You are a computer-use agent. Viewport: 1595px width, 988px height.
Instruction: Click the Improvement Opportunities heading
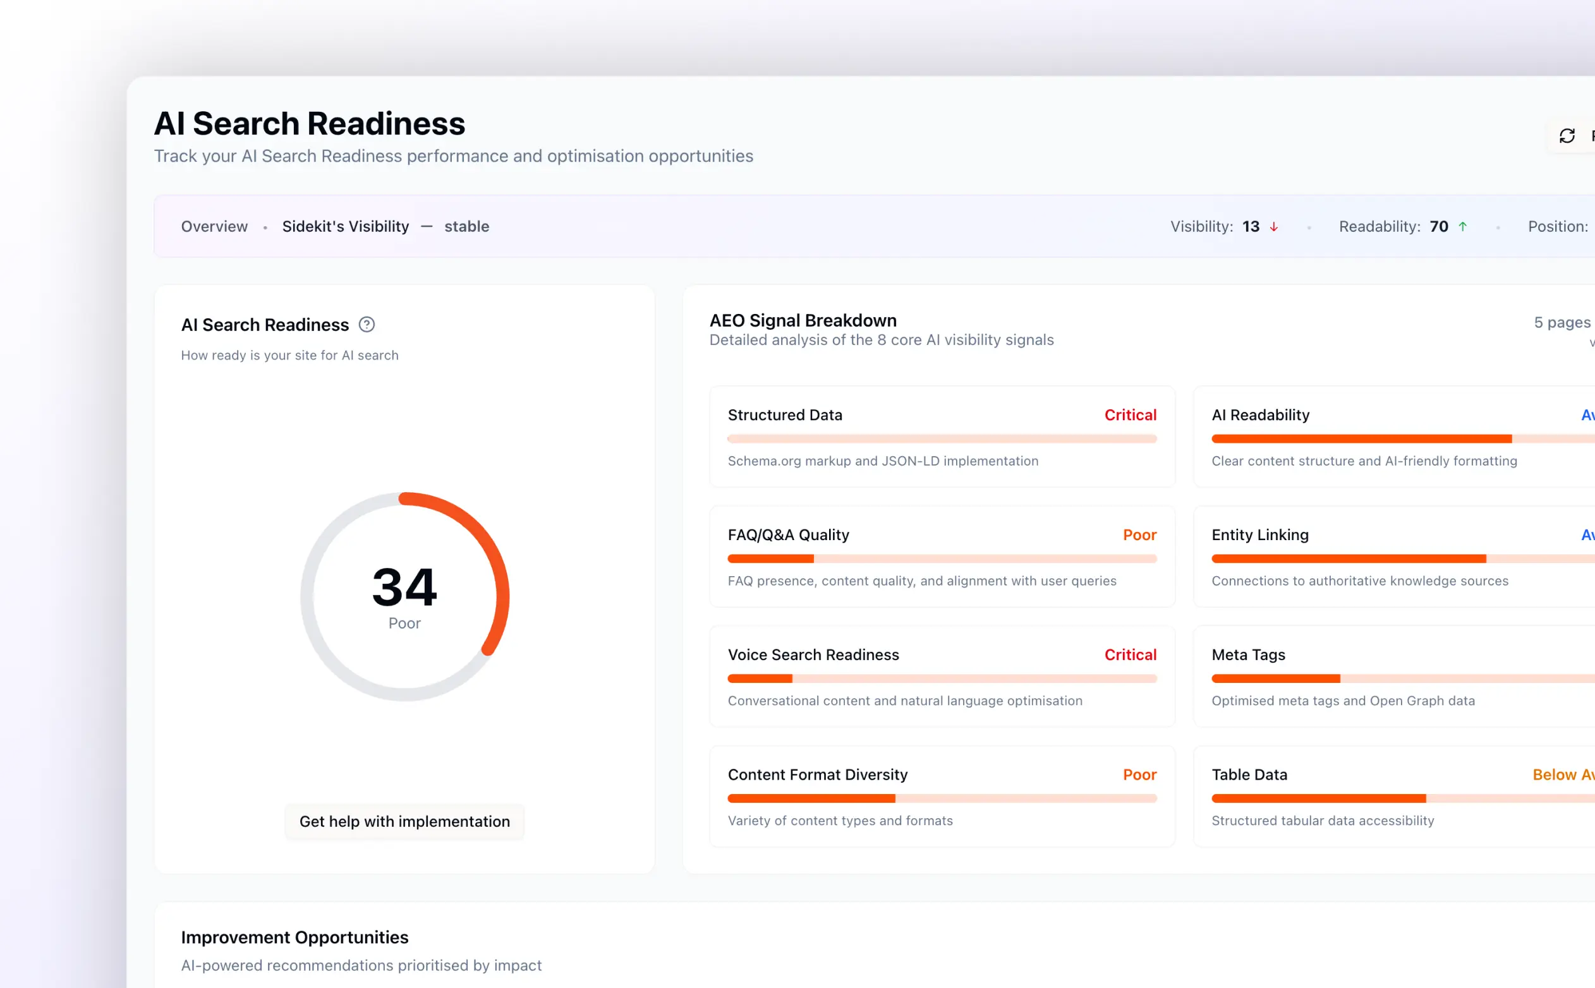294,937
